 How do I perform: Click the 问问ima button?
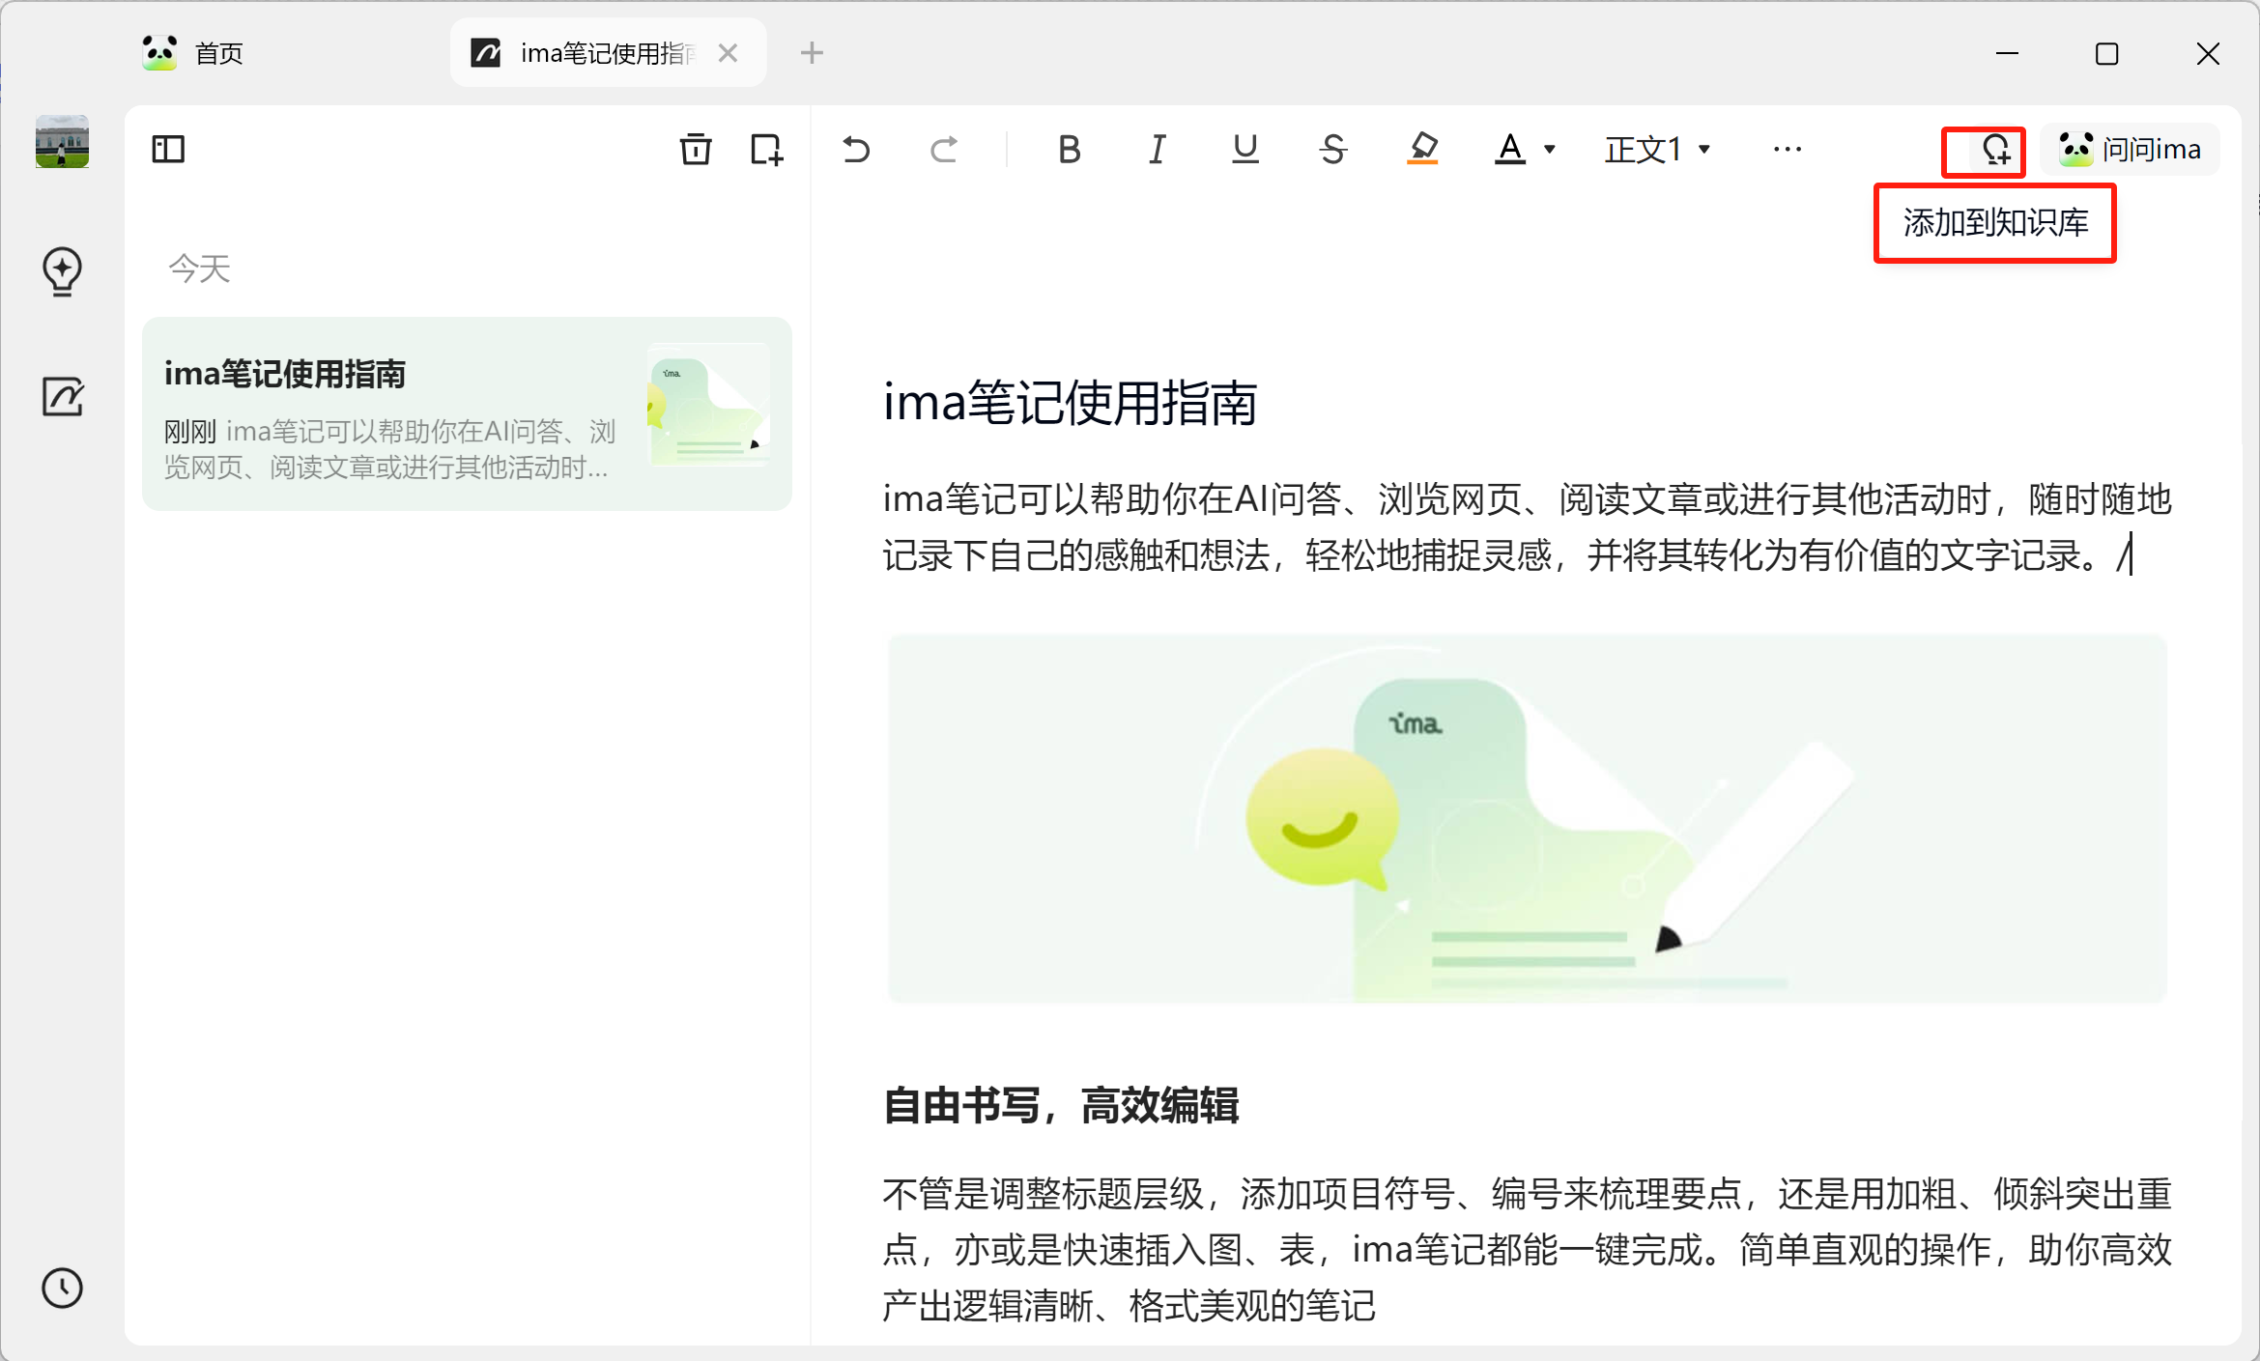[2130, 148]
